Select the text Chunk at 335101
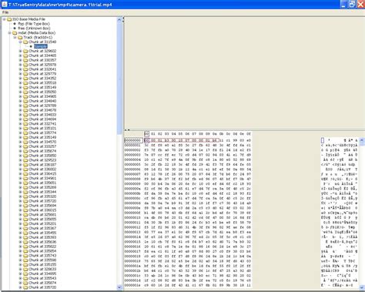 pyautogui.click(x=42, y=129)
